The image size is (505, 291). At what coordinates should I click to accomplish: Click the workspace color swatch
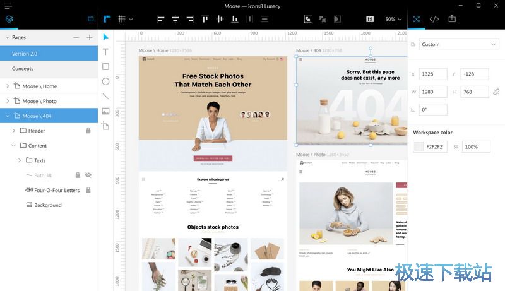tap(419, 146)
